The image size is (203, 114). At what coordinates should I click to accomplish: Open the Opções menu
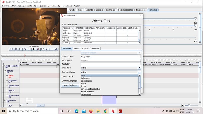tap(61, 6)
